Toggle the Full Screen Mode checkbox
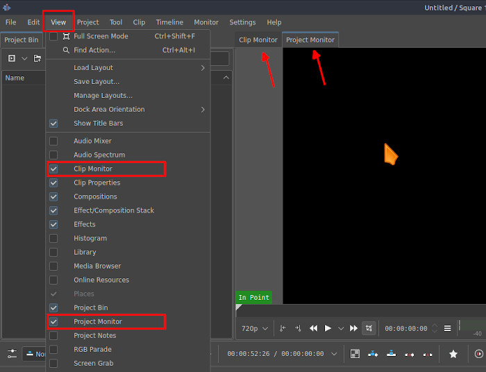 (x=53, y=36)
